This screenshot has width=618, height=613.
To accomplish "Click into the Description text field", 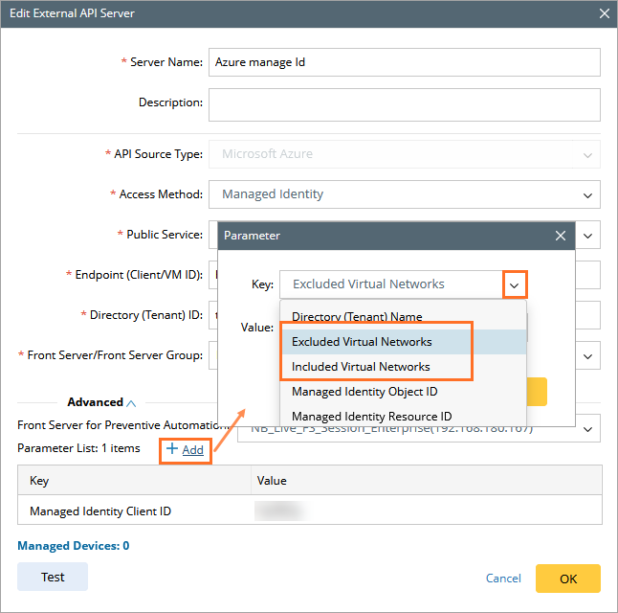I will coord(404,104).
